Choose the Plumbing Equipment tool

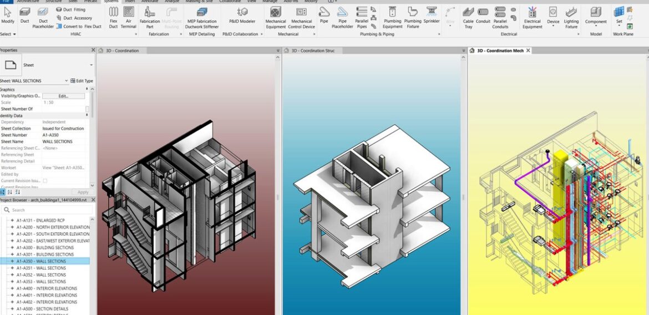392,17
